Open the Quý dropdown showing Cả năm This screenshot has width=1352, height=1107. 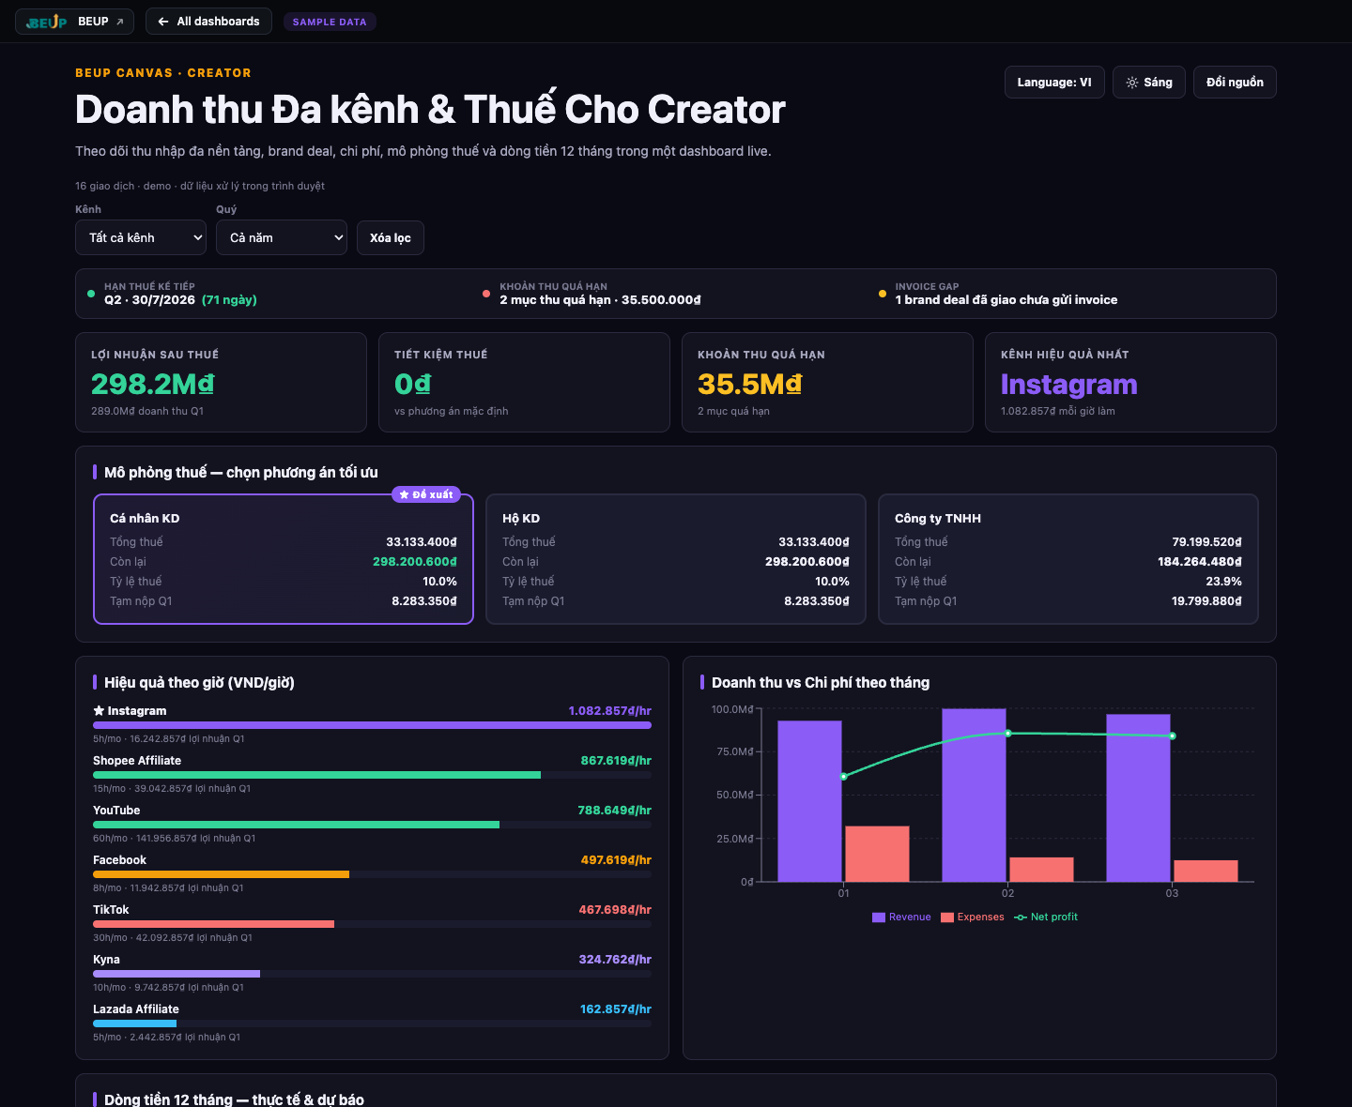(282, 238)
